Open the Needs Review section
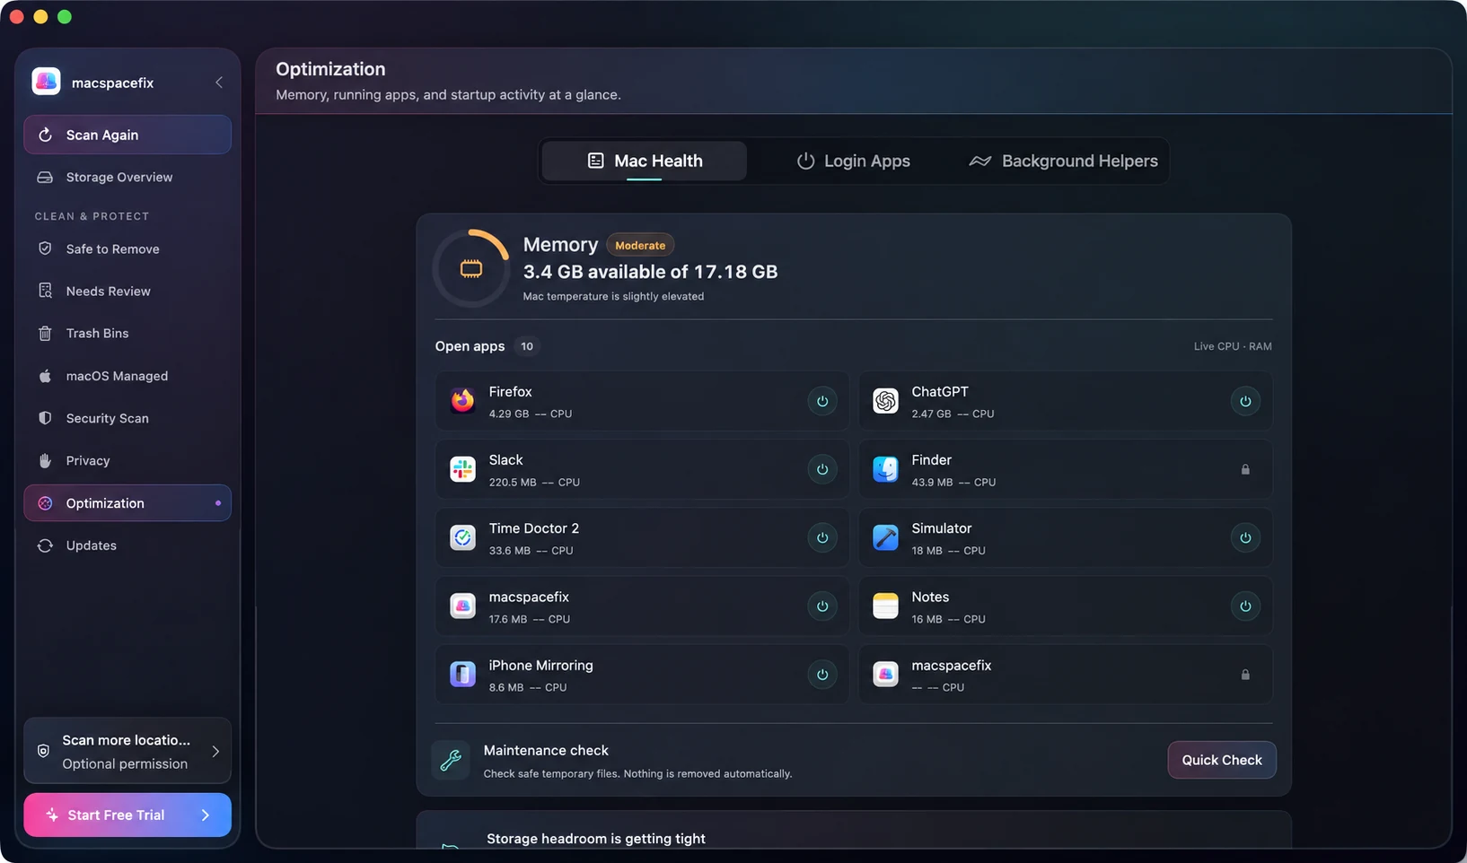Viewport: 1467px width, 863px height. pyautogui.click(x=127, y=292)
